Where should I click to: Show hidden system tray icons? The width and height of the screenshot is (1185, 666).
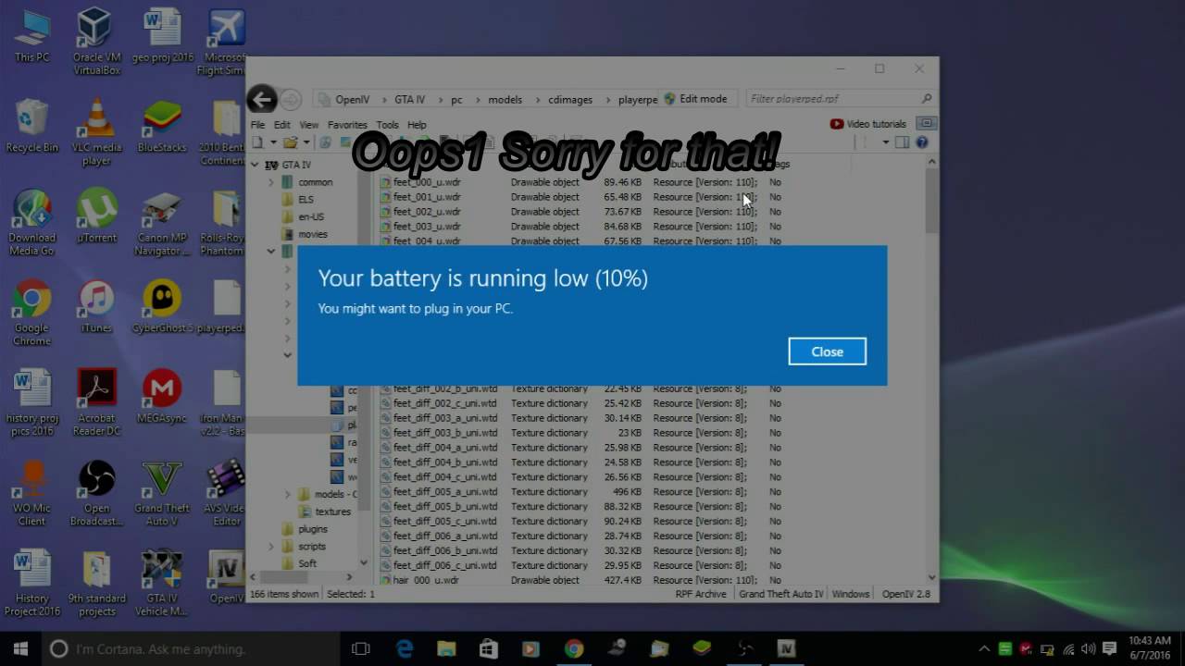point(984,649)
